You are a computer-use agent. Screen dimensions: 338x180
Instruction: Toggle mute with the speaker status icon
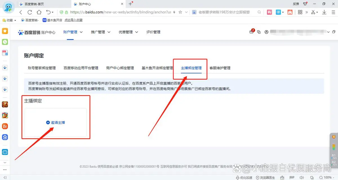(302, 177)
